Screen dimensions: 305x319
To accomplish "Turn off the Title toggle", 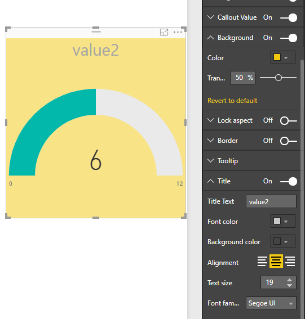I will click(x=289, y=182).
